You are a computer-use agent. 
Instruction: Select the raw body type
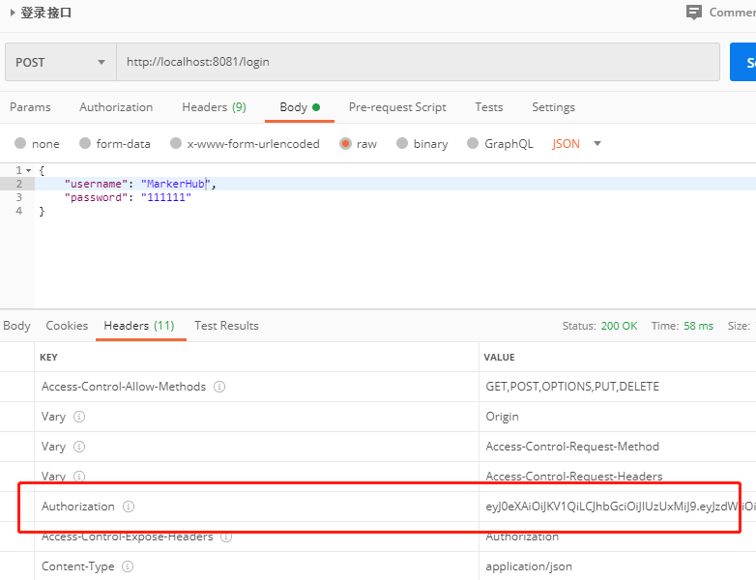[345, 143]
